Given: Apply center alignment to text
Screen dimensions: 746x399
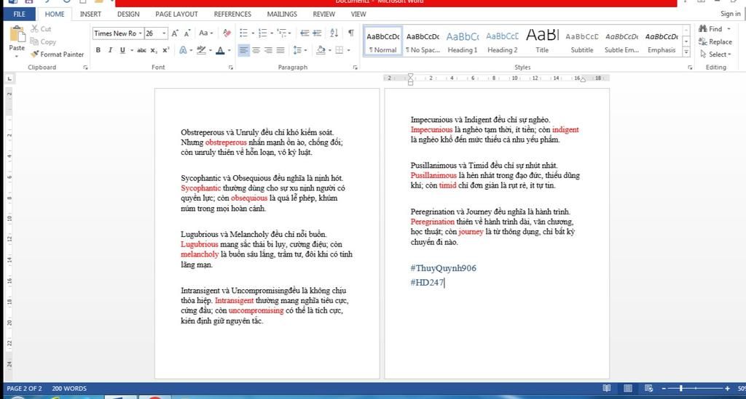Looking at the screenshot, I should (256, 50).
